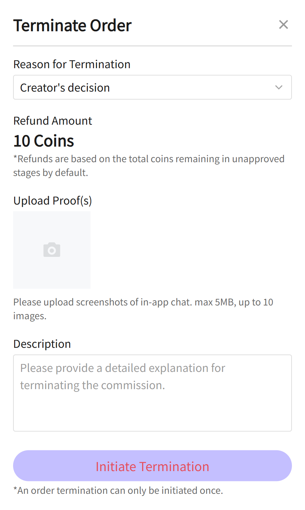Click the Terminate Order heading
The width and height of the screenshot is (305, 510).
[x=72, y=25]
